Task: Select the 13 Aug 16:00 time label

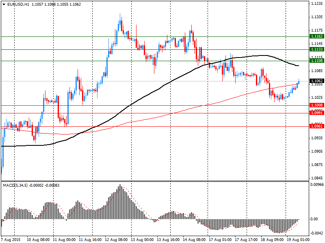Action: pyautogui.click(x=168, y=240)
